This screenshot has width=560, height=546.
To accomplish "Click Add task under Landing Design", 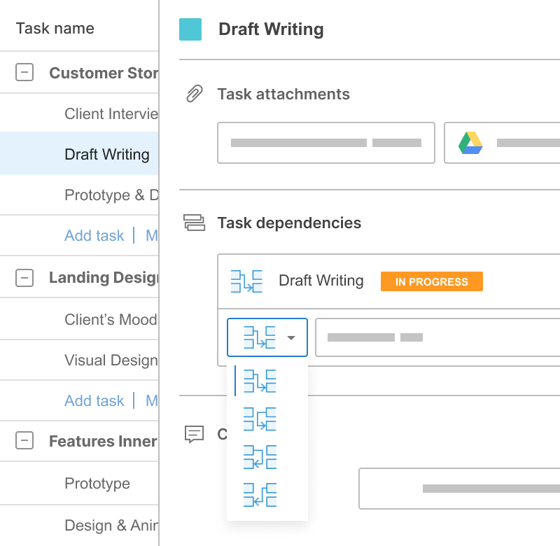I will [x=94, y=401].
